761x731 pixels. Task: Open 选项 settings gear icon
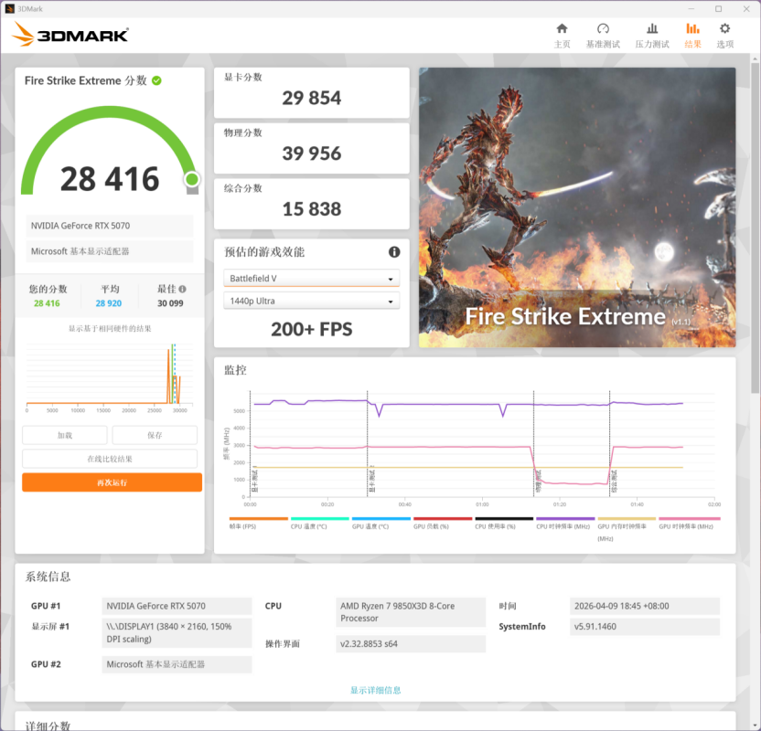coord(724,36)
